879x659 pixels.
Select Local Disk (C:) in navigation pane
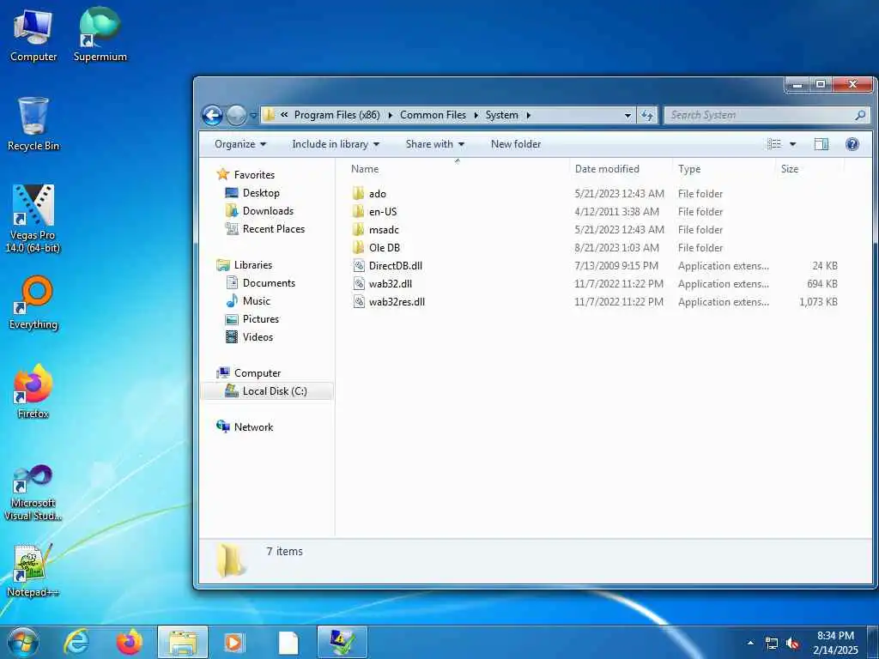(x=268, y=391)
